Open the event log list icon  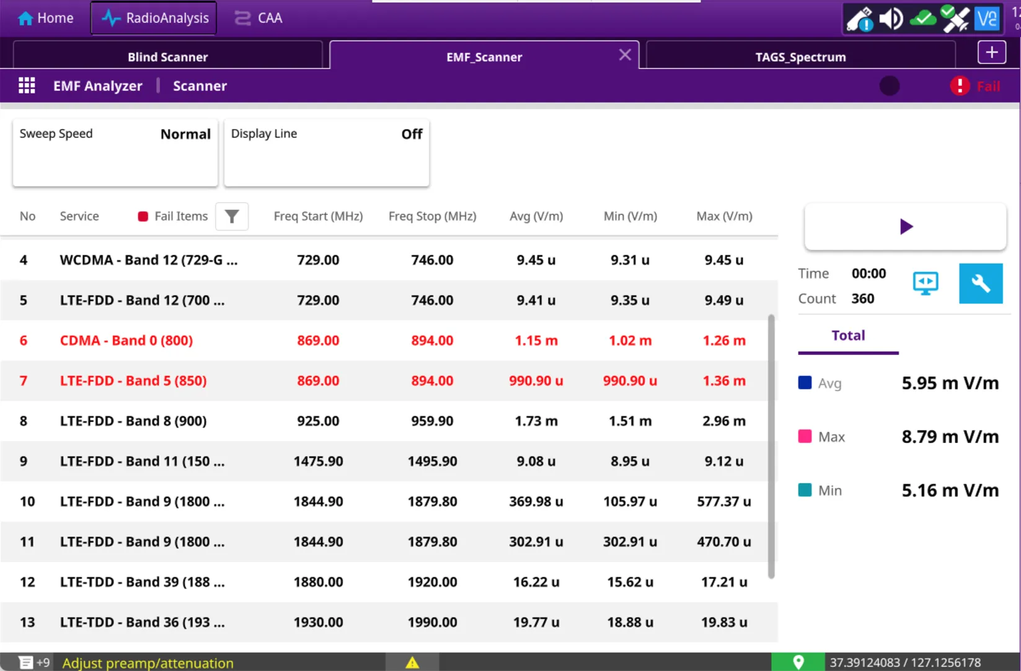(26, 662)
